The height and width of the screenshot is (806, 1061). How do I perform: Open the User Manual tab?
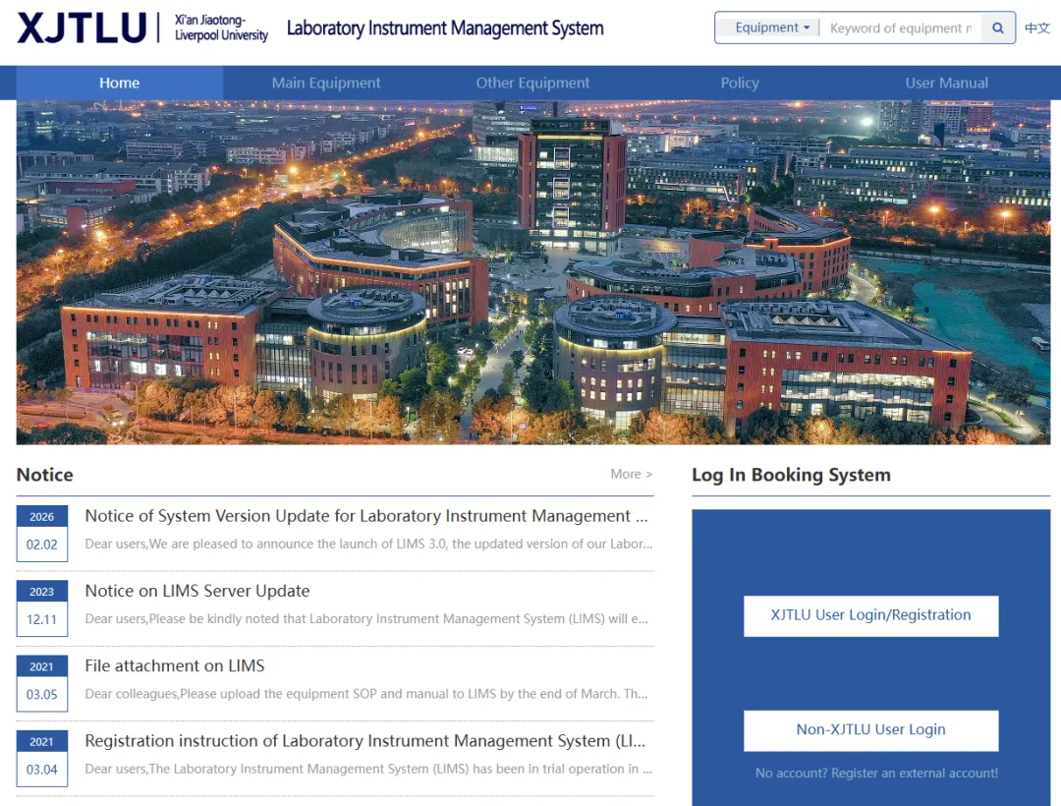[x=946, y=84]
